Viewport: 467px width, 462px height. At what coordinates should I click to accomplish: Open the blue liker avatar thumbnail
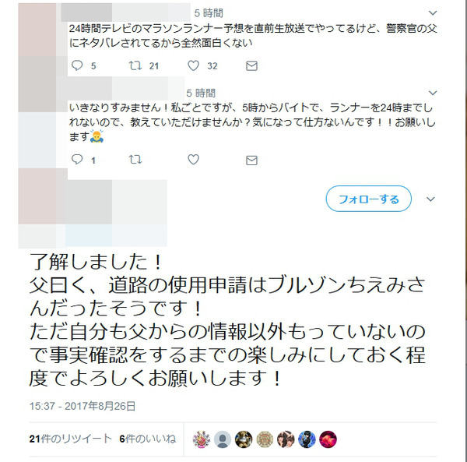(x=307, y=439)
